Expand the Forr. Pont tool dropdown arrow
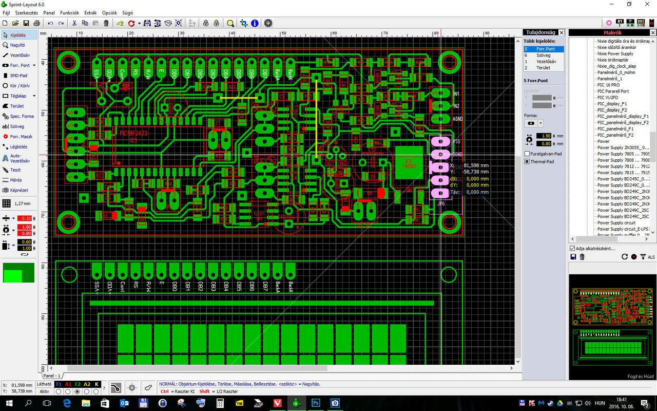 click(34, 66)
